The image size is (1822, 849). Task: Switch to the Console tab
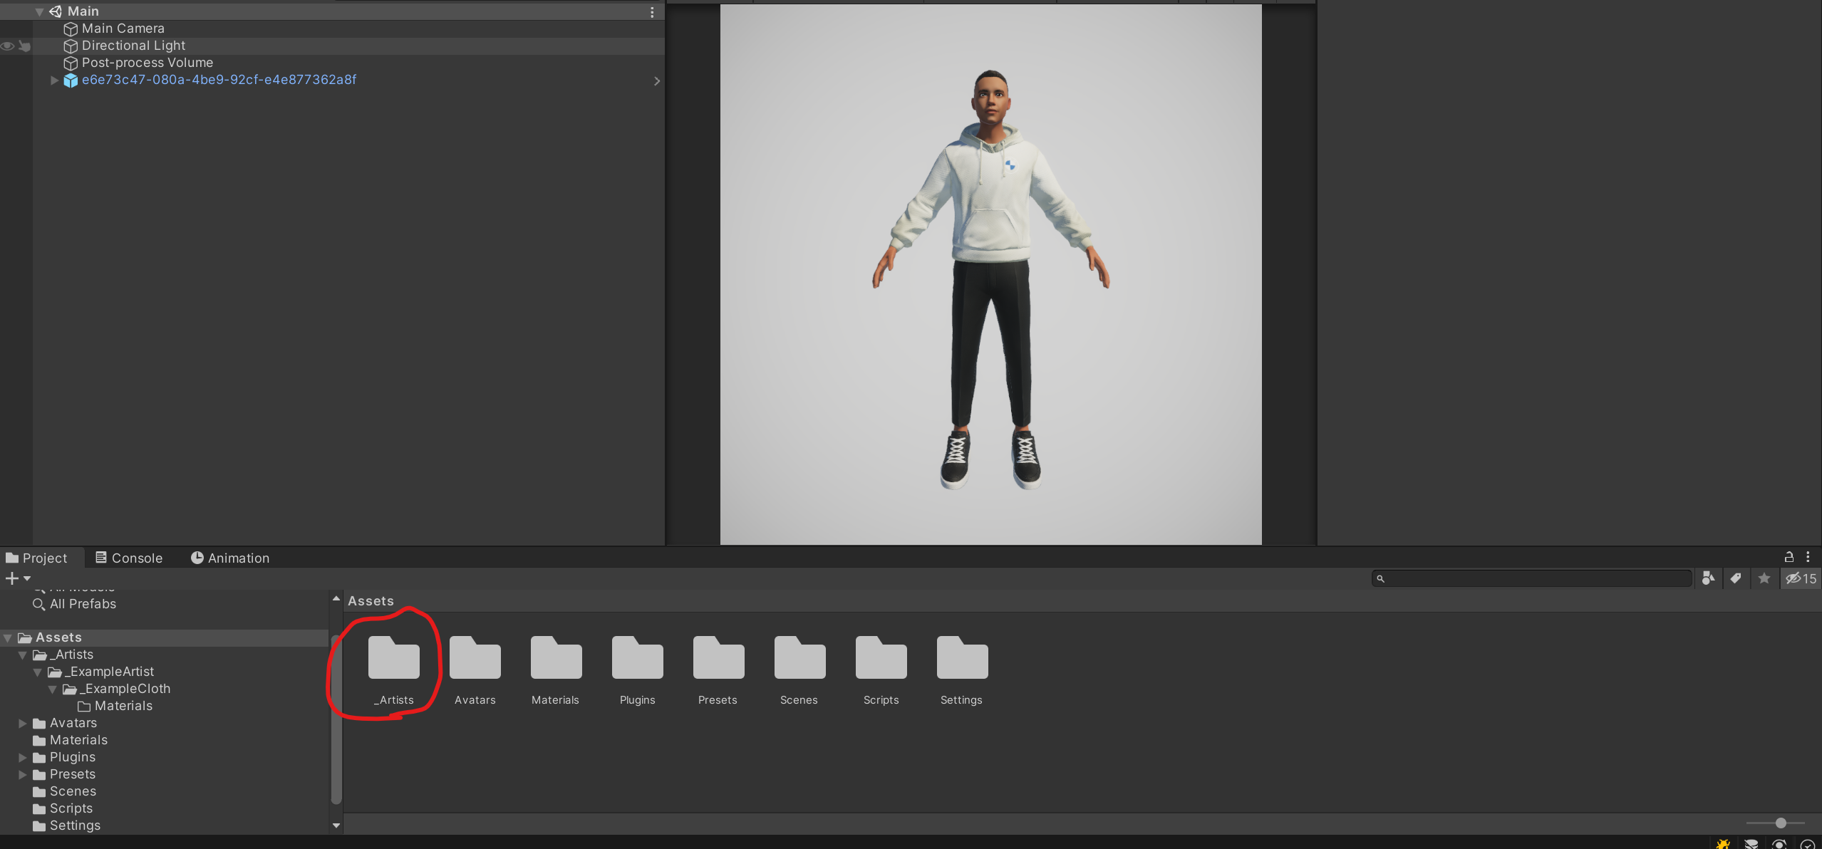point(129,558)
